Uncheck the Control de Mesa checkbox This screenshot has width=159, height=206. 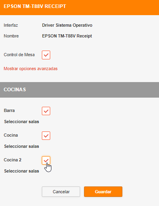(46, 55)
